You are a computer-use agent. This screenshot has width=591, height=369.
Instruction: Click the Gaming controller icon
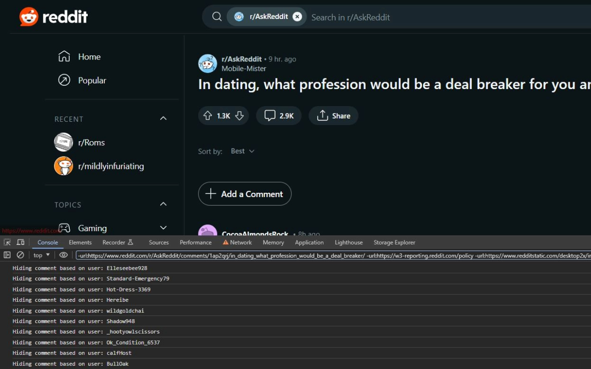point(64,228)
